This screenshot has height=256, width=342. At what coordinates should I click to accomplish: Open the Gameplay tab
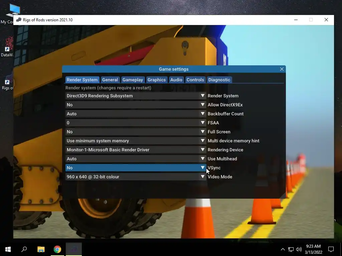tap(133, 80)
